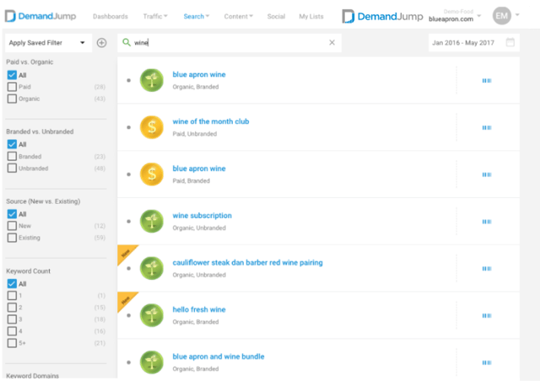The width and height of the screenshot is (540, 381).
Task: Click plant icon for hello fresh wine
Action: (152, 315)
